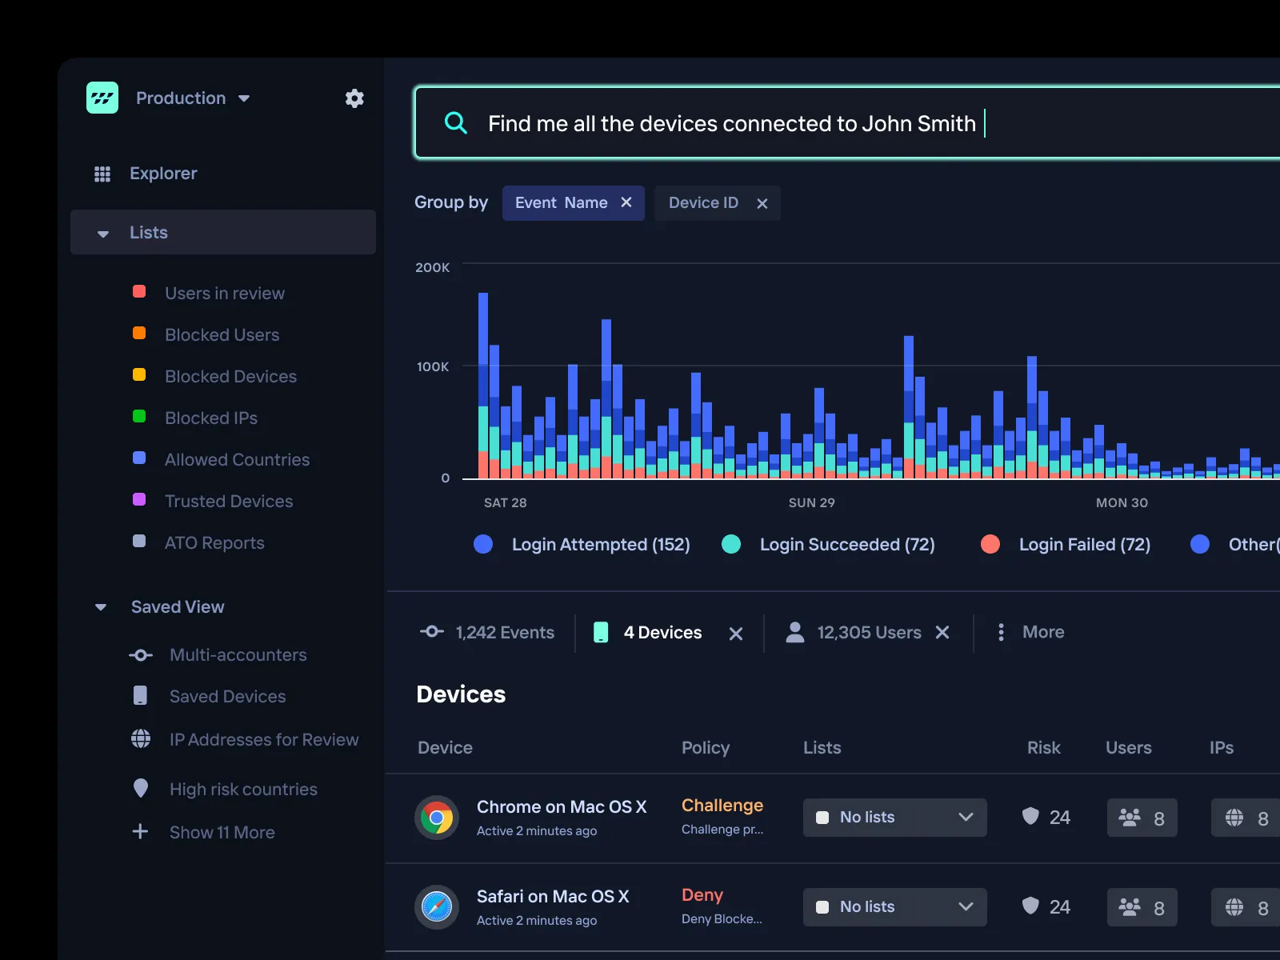Click the Safari browser device icon
Image resolution: width=1280 pixels, height=960 pixels.
pos(437,907)
